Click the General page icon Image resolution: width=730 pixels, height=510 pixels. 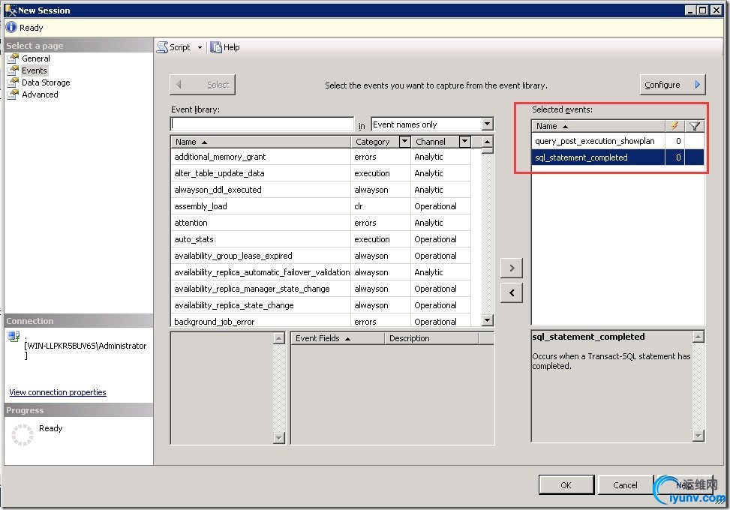click(13, 58)
